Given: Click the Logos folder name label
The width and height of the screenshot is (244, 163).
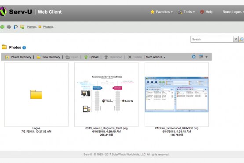Looking at the screenshot, I should (x=36, y=128).
